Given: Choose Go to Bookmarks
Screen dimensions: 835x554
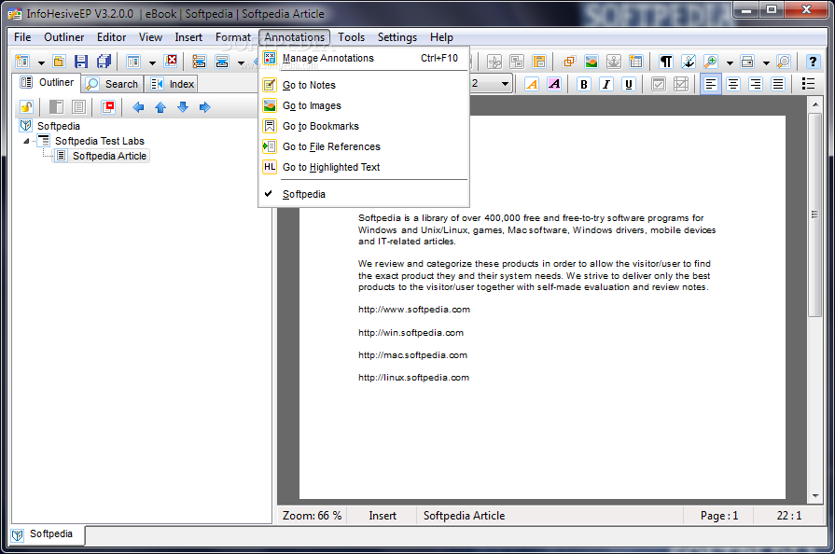Looking at the screenshot, I should (364, 126).
